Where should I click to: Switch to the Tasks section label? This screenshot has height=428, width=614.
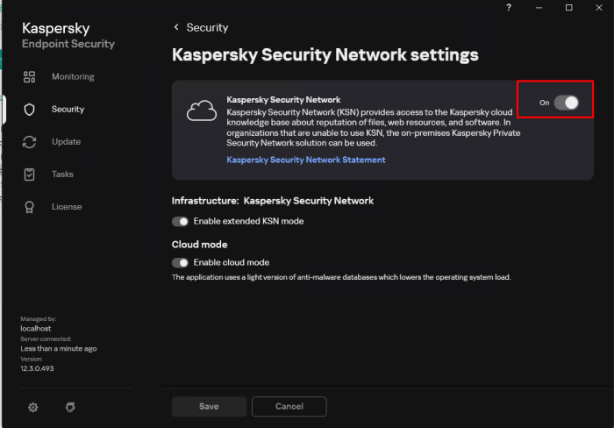62,175
